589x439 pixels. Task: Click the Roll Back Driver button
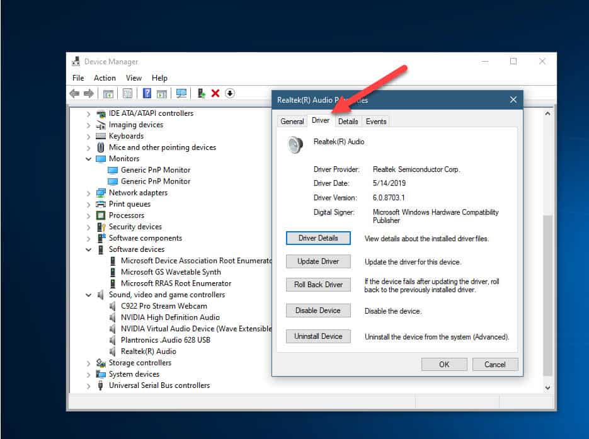click(x=318, y=285)
